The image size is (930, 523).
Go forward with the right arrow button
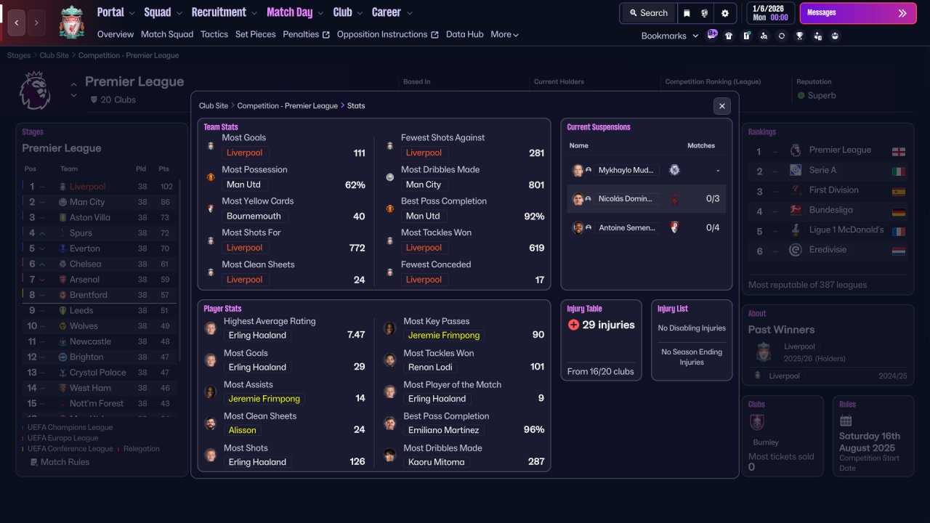pos(36,23)
